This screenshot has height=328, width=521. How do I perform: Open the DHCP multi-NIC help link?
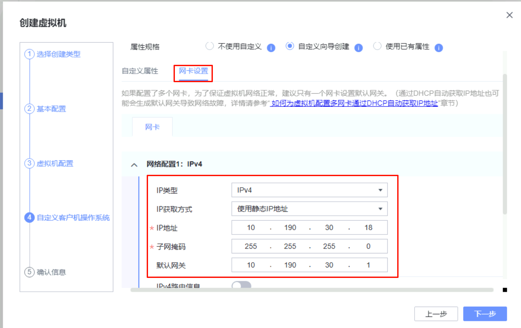[354, 103]
